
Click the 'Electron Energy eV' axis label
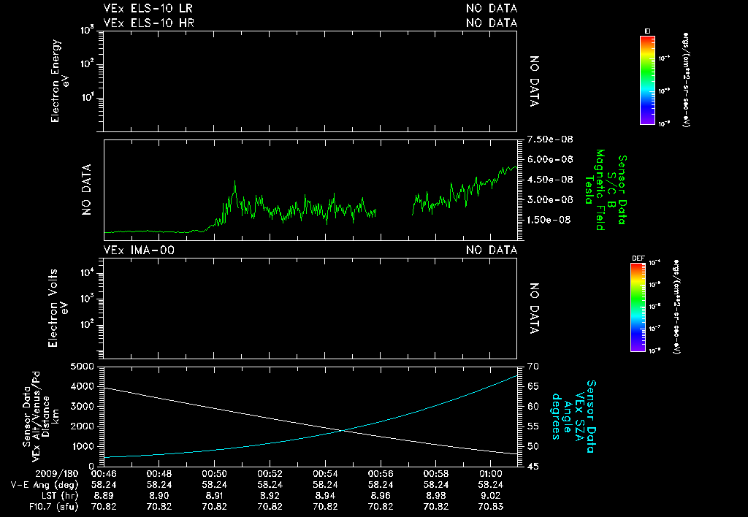[x=60, y=80]
